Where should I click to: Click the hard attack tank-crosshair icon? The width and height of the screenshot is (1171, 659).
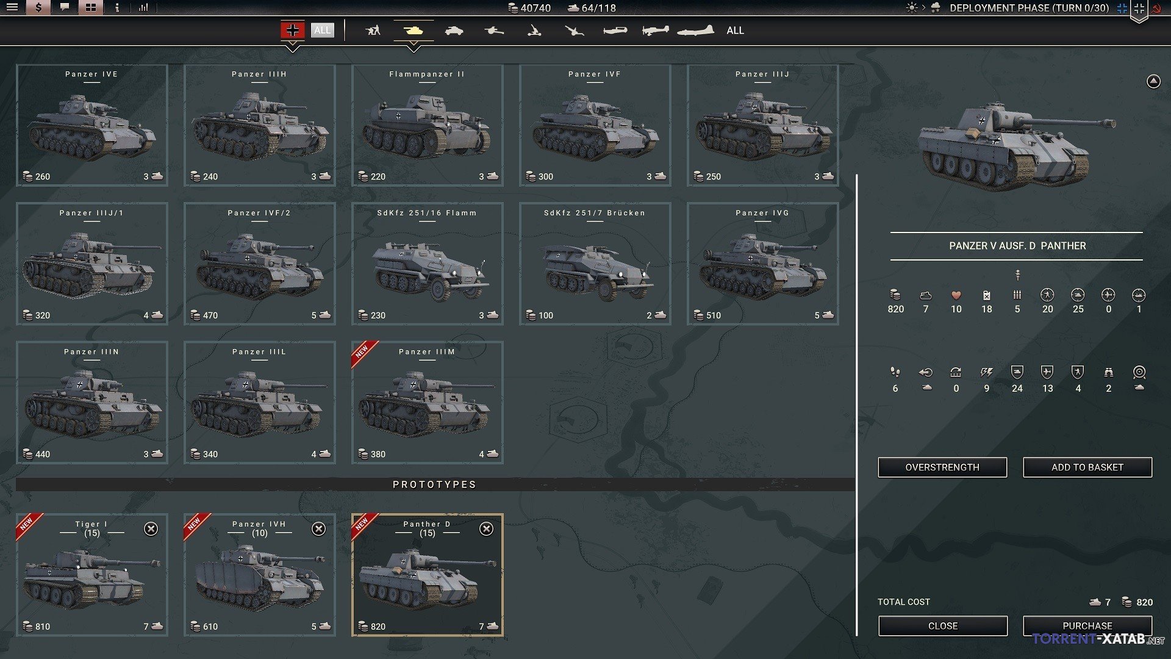[x=1078, y=295]
